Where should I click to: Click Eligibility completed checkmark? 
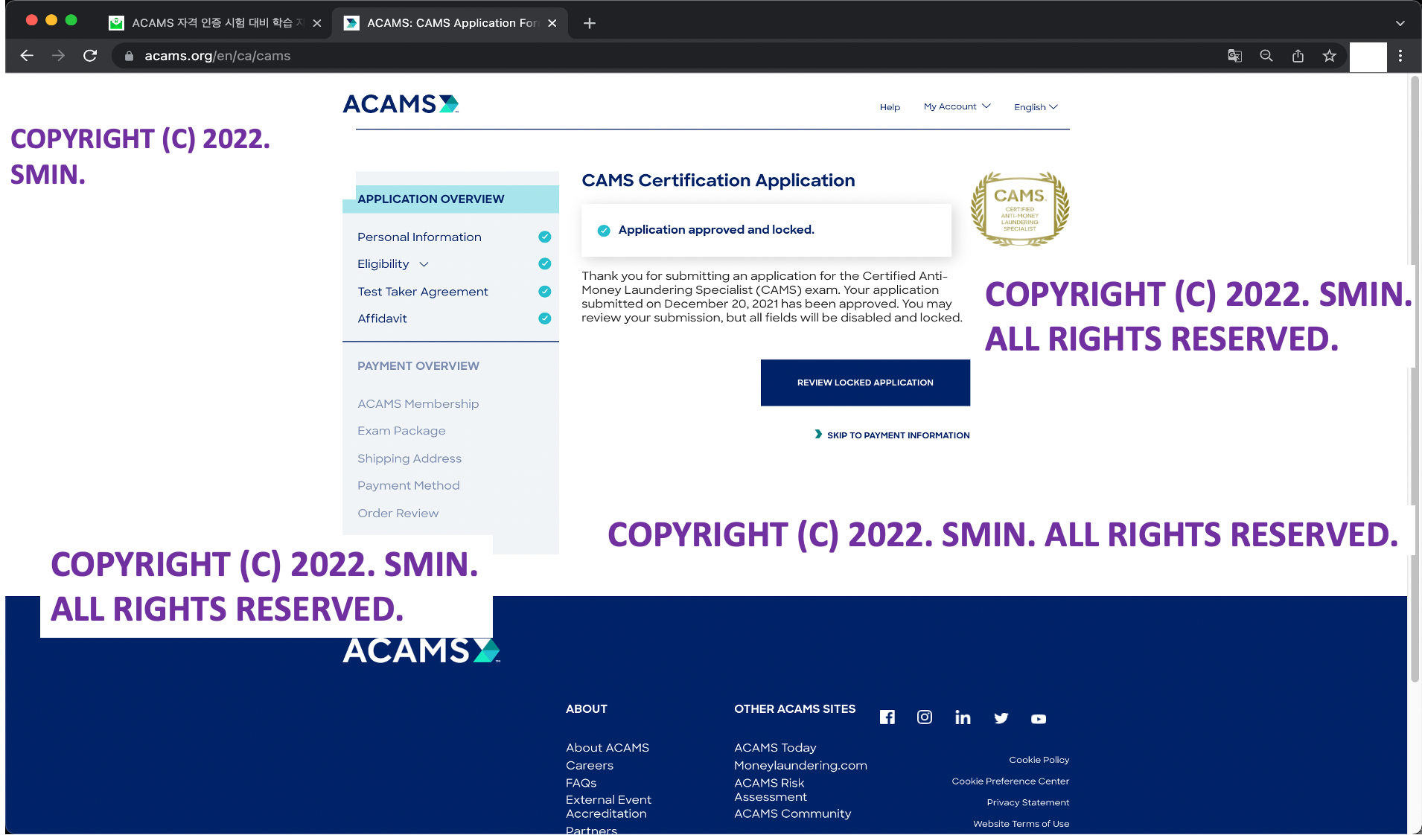pos(545,263)
